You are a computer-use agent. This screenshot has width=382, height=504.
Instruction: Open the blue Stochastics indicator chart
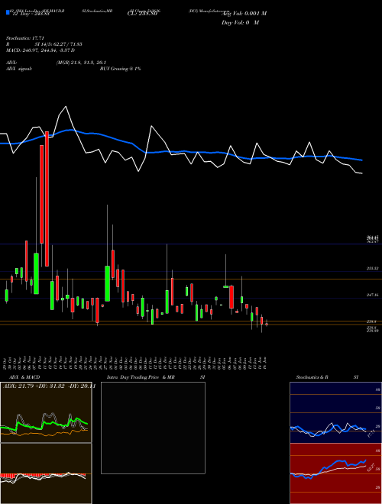335,412
